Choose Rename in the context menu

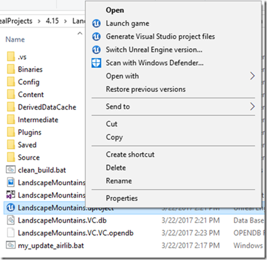tap(119, 181)
